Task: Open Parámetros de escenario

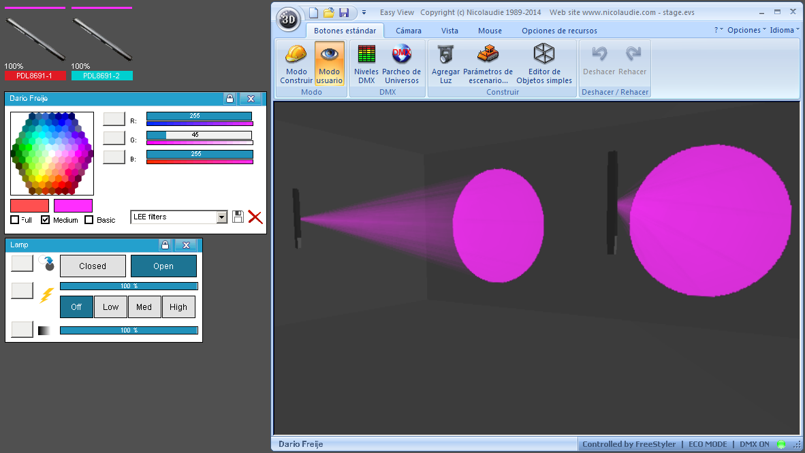Action: (x=488, y=63)
